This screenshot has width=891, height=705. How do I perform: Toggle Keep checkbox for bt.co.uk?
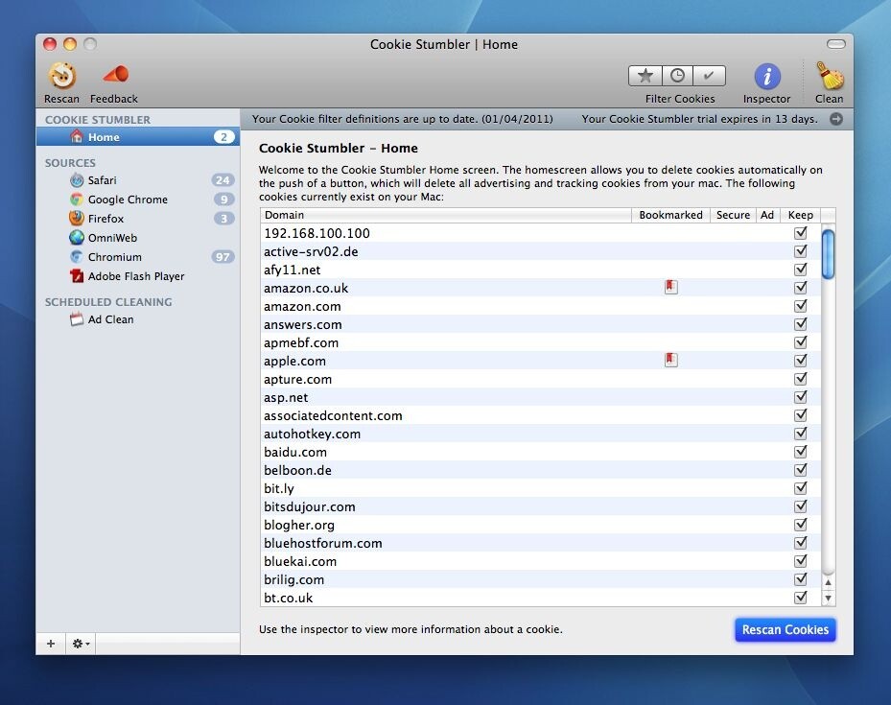pos(801,597)
